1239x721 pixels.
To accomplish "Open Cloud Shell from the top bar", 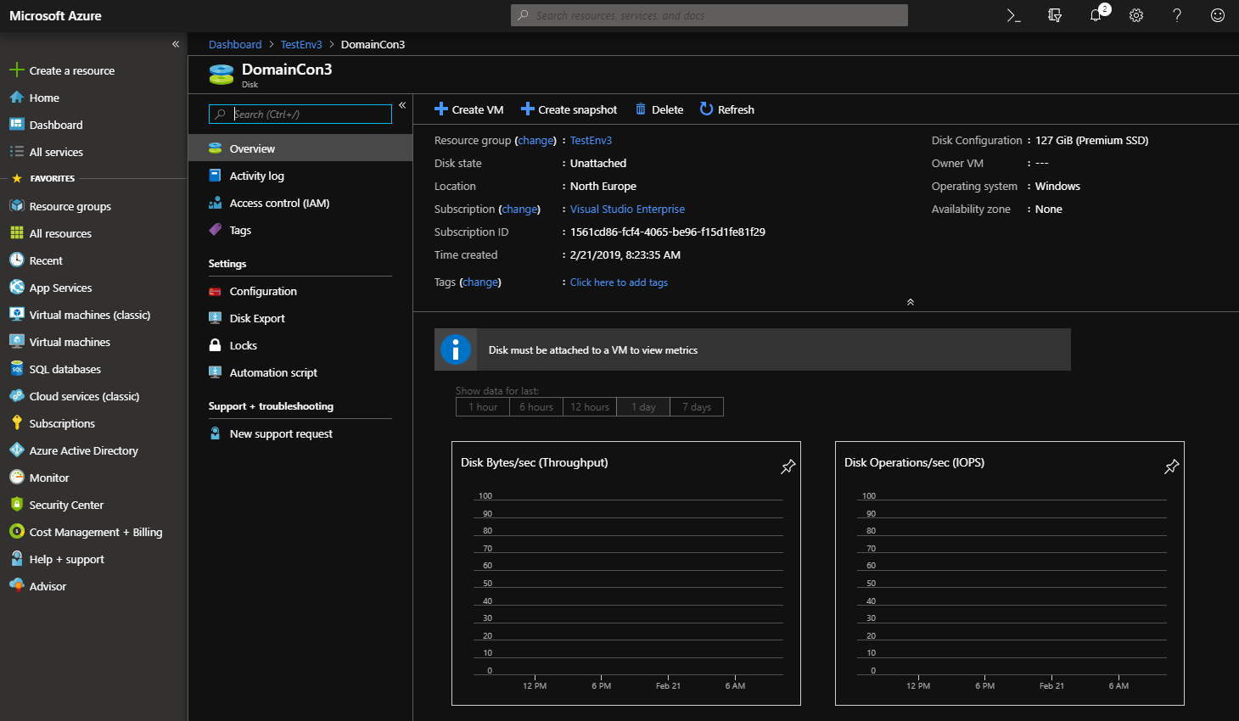I will (x=1013, y=15).
